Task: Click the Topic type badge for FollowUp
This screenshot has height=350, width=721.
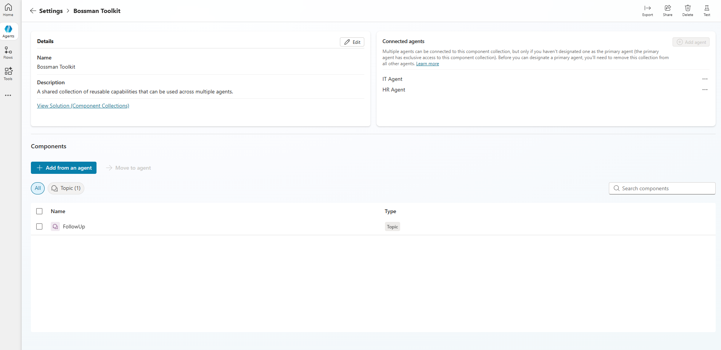Action: [x=392, y=227]
